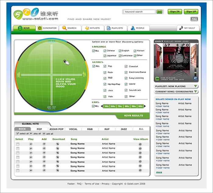Expand Playlist: Now Playing panel
The image size is (213, 193).
coord(196,86)
